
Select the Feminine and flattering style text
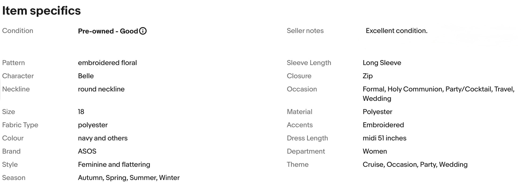114,164
